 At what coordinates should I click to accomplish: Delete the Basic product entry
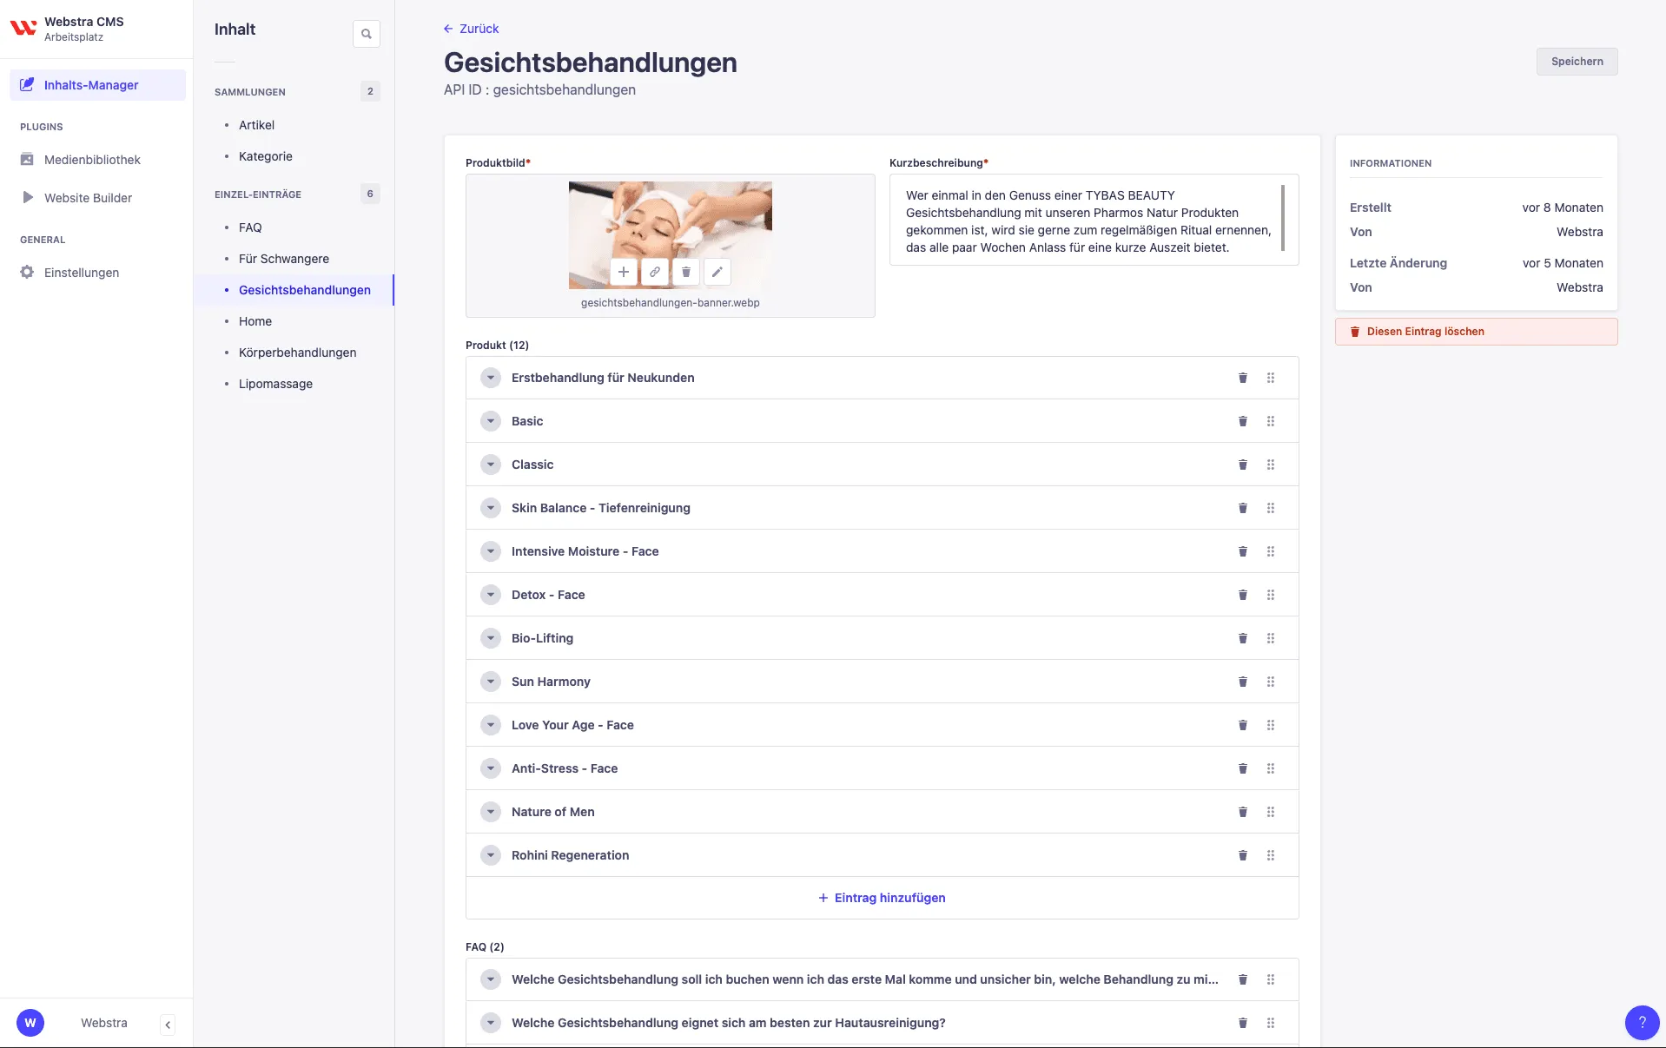click(x=1243, y=421)
